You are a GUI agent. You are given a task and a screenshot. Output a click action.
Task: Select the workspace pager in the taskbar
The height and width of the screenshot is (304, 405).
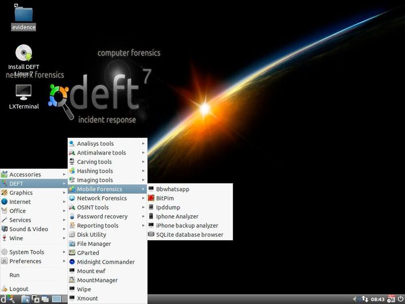57,299
